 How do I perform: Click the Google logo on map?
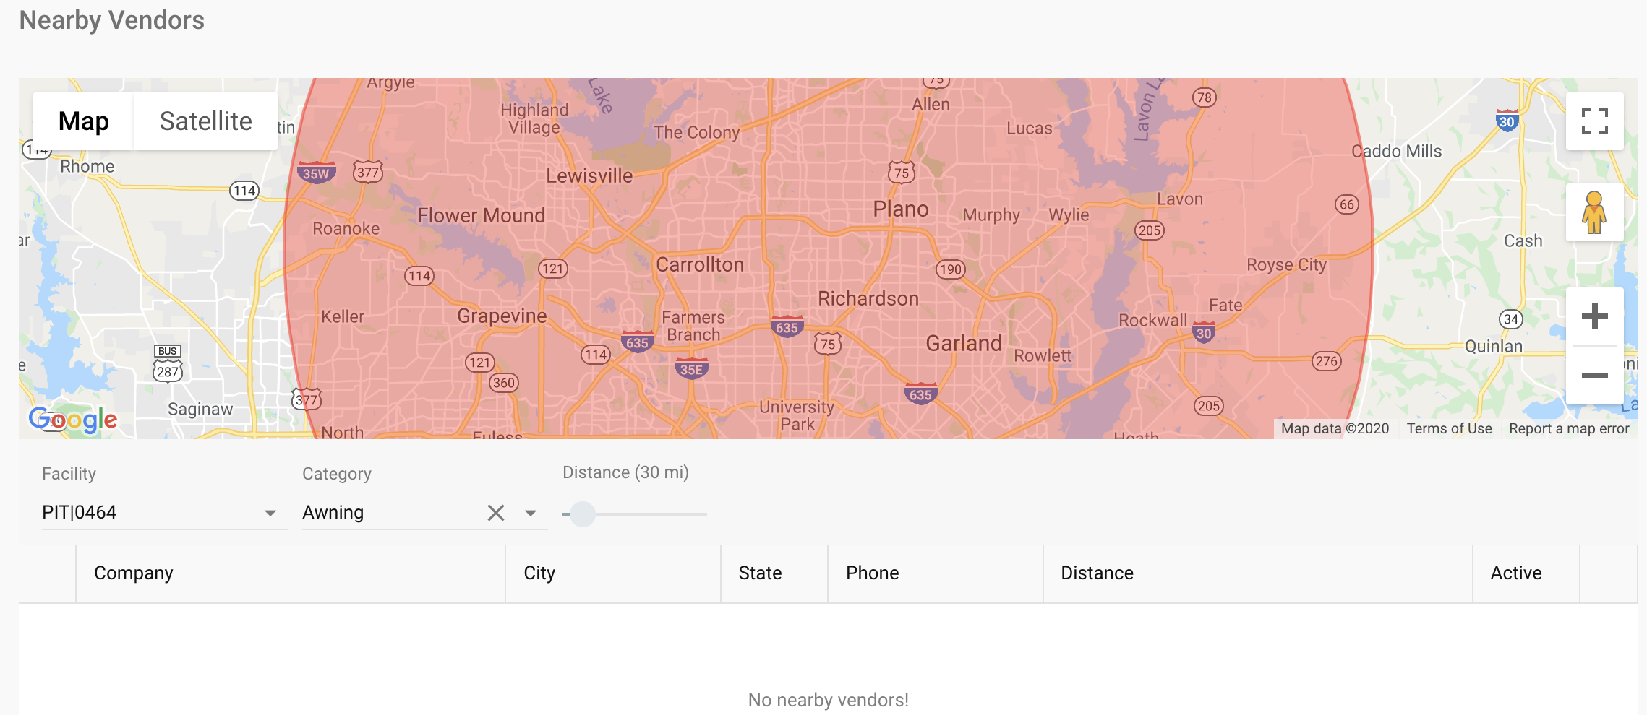pyautogui.click(x=73, y=419)
